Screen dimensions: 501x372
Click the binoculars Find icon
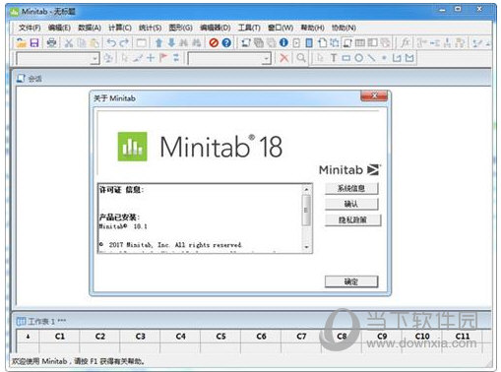point(184,42)
